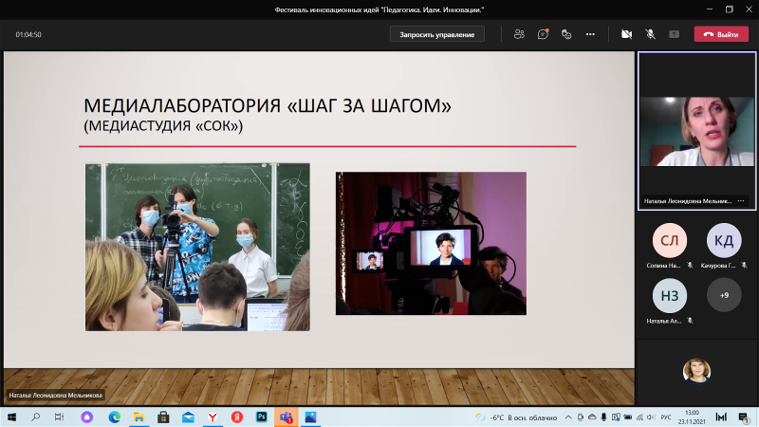Turn on the camera
The width and height of the screenshot is (759, 427).
626,34
